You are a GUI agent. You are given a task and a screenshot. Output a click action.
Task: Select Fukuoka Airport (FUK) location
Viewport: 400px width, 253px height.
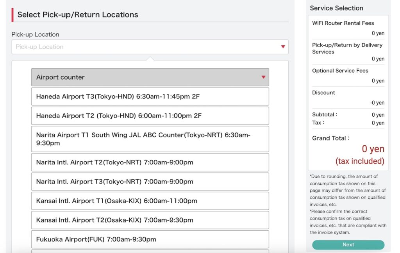point(150,239)
